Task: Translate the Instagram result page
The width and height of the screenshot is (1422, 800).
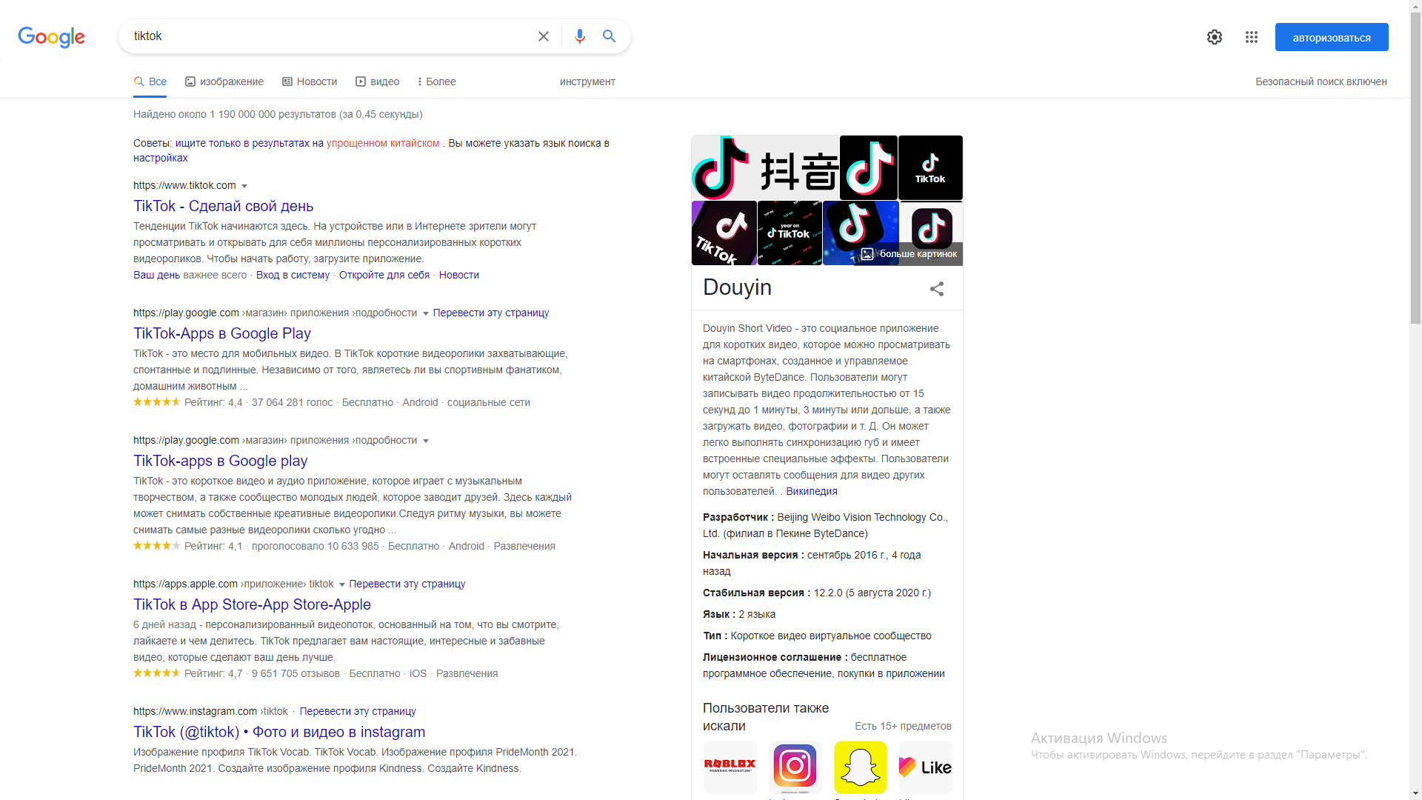Action: coord(358,711)
